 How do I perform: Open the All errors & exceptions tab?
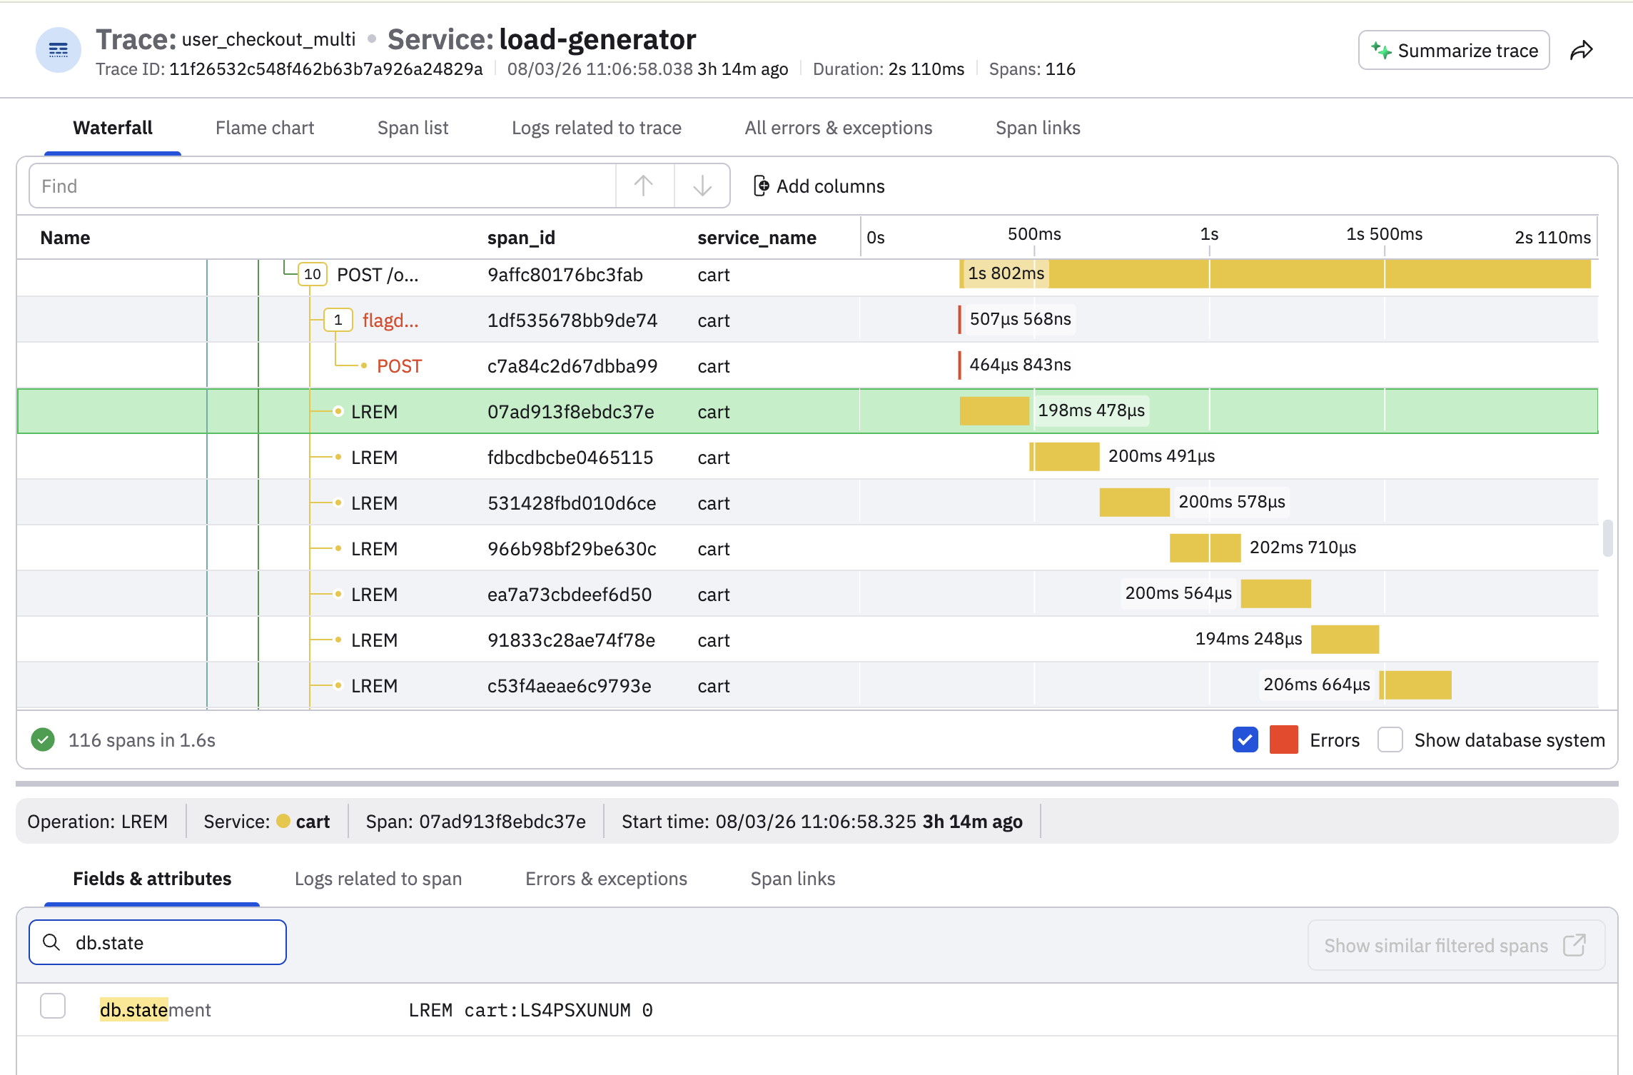[x=839, y=128]
